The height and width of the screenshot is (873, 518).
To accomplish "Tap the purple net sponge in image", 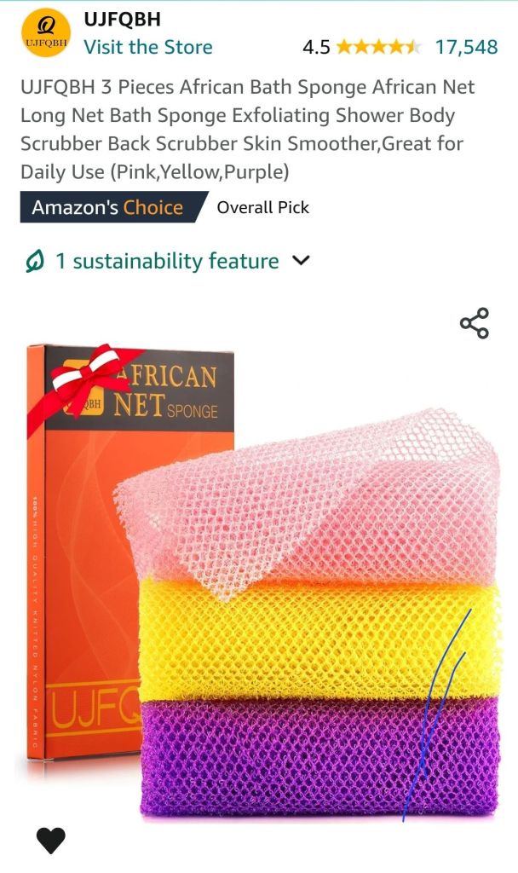I will [320, 757].
